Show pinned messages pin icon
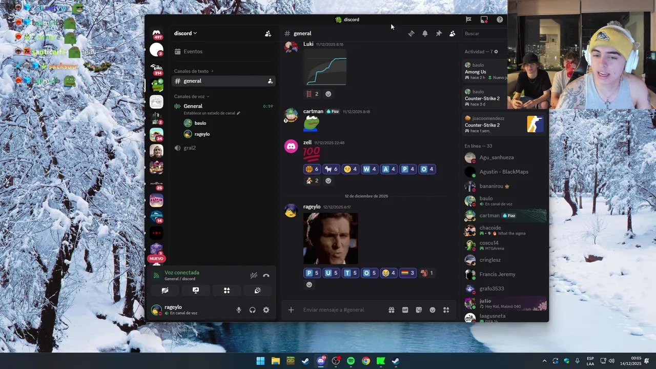This screenshot has height=369, width=656. 439,33
